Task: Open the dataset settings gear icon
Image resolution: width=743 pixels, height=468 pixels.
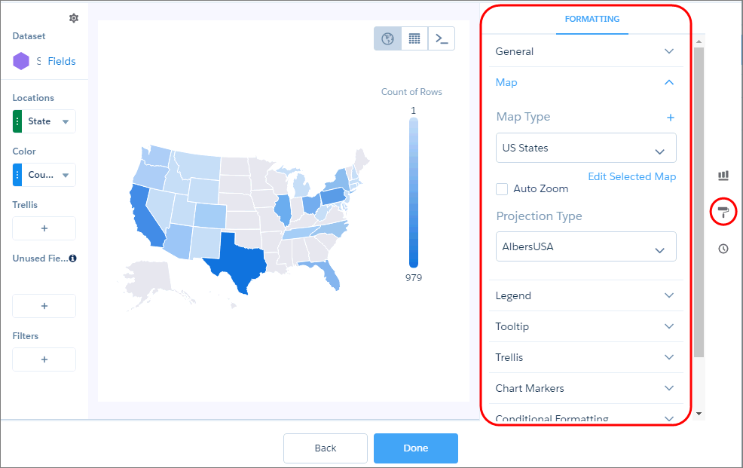Action: pos(73,18)
